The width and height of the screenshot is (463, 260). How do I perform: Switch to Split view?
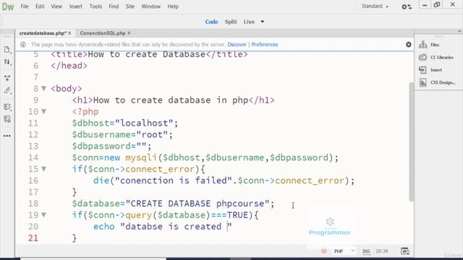[231, 22]
